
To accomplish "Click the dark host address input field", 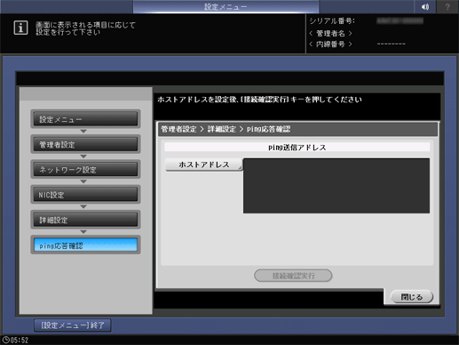I will pos(336,186).
